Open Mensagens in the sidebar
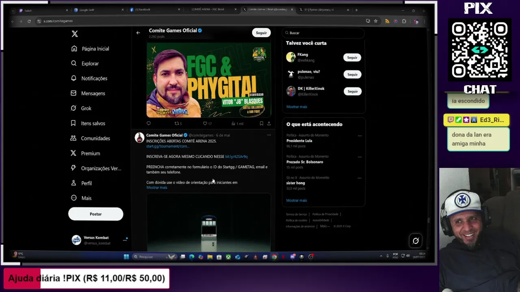This screenshot has width=520, height=292. 88,93
